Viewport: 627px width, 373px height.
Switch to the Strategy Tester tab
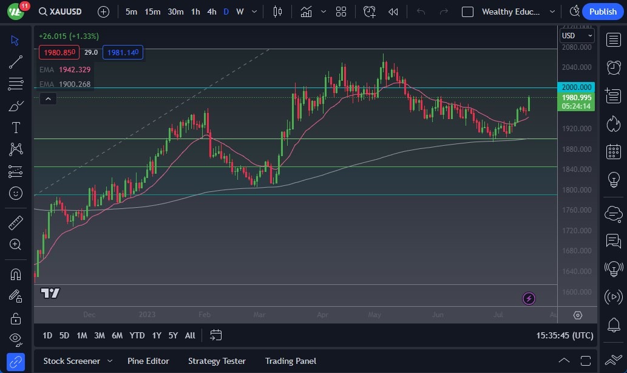(x=217, y=361)
